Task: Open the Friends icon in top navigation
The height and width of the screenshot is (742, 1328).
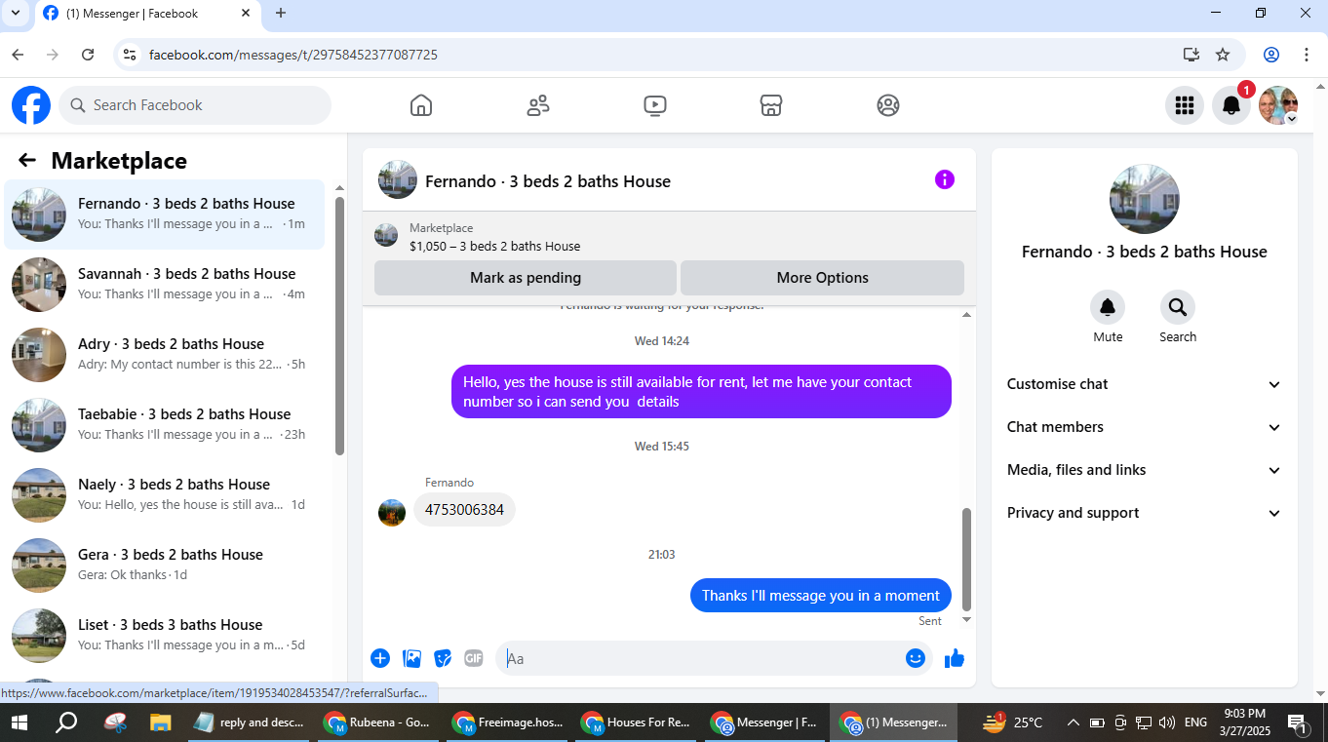Action: tap(538, 105)
